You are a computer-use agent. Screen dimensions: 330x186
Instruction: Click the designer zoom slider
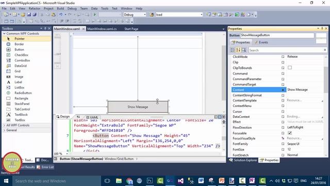click(57, 54)
